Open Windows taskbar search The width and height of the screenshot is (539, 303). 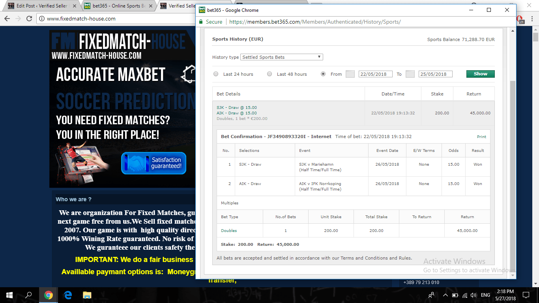pos(28,295)
